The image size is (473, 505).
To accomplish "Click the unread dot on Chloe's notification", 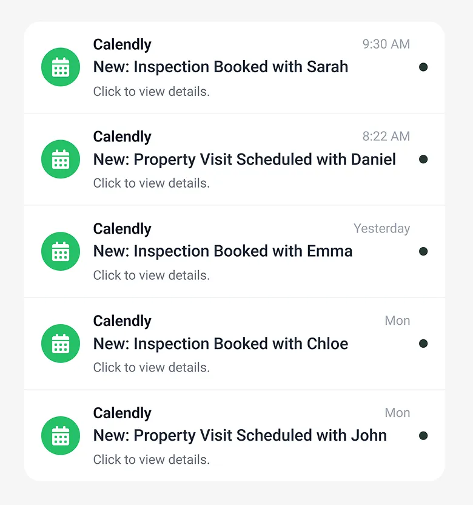I will (423, 344).
